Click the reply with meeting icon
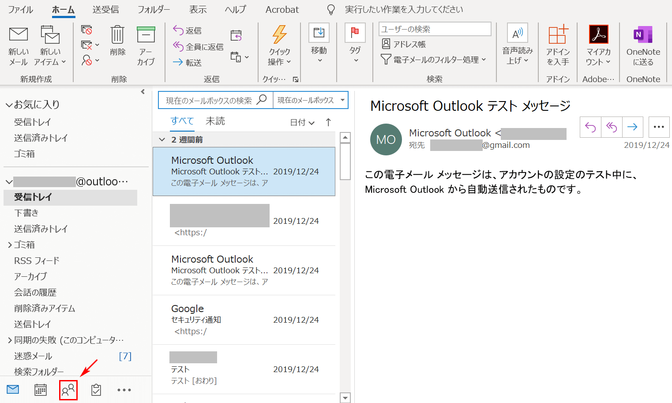This screenshot has height=403, width=672. pyautogui.click(x=236, y=35)
